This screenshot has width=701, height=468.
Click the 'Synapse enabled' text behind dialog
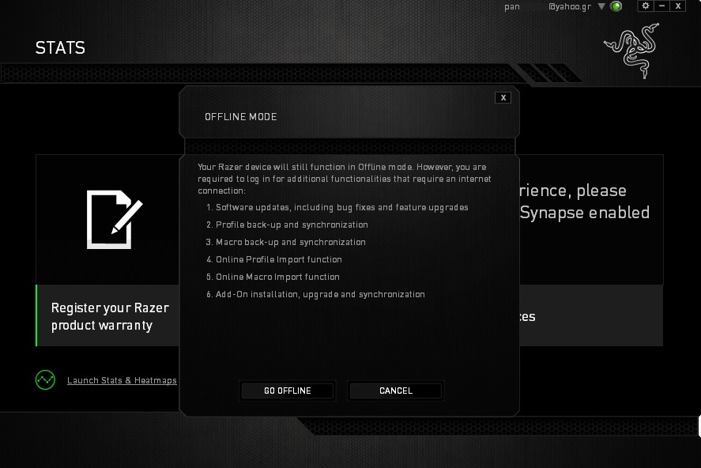pyautogui.click(x=584, y=213)
